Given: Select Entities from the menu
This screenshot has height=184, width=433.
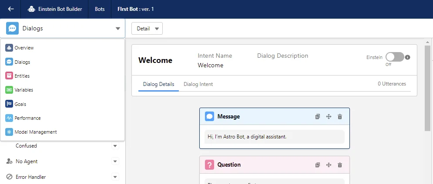Looking at the screenshot, I should click(62, 76).
